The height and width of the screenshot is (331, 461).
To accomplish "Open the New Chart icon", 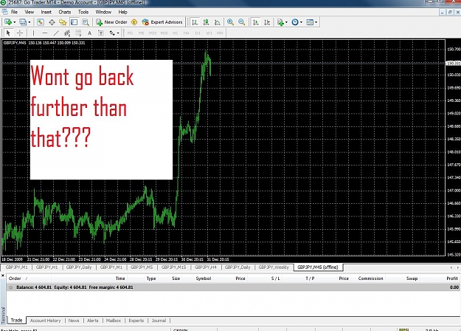I will [x=8, y=22].
